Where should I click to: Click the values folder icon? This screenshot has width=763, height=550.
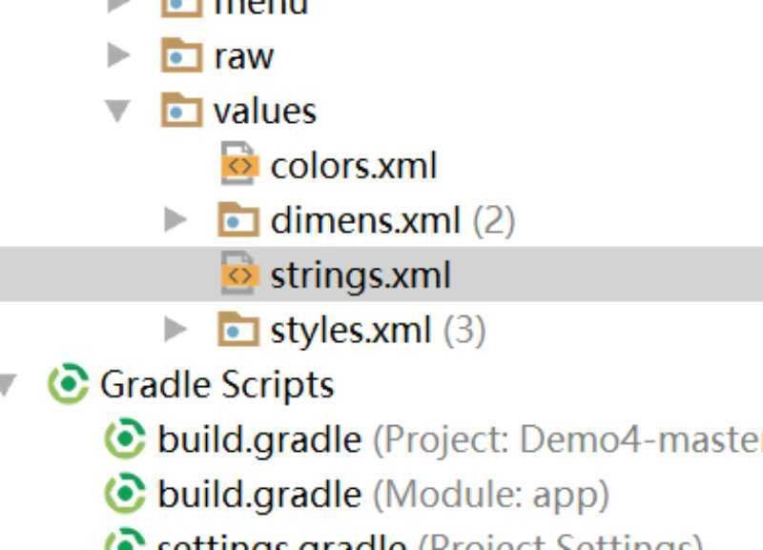(181, 110)
